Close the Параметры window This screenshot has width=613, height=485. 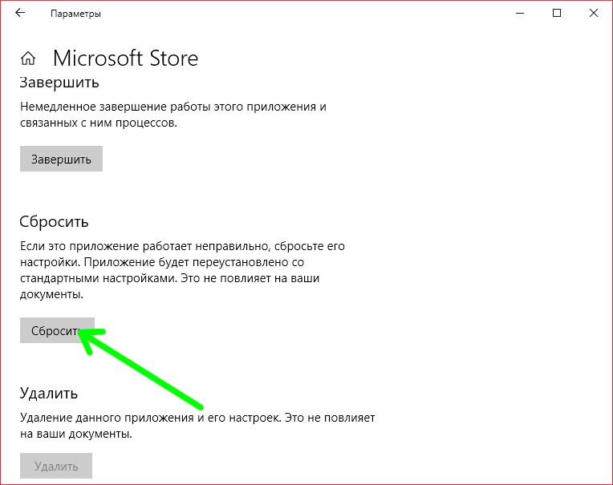point(594,14)
